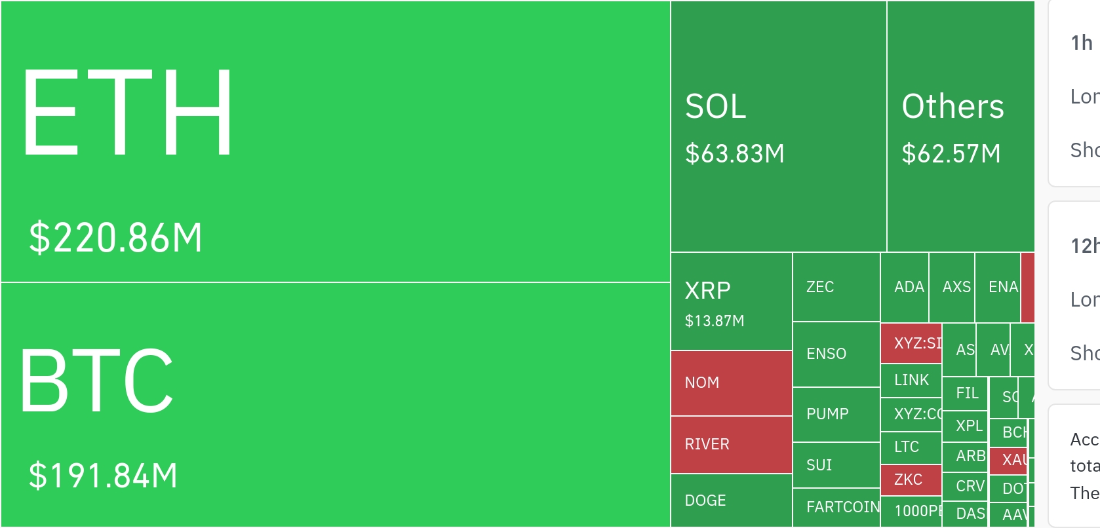
Task: Click the red ZKC tile
Action: 911,480
